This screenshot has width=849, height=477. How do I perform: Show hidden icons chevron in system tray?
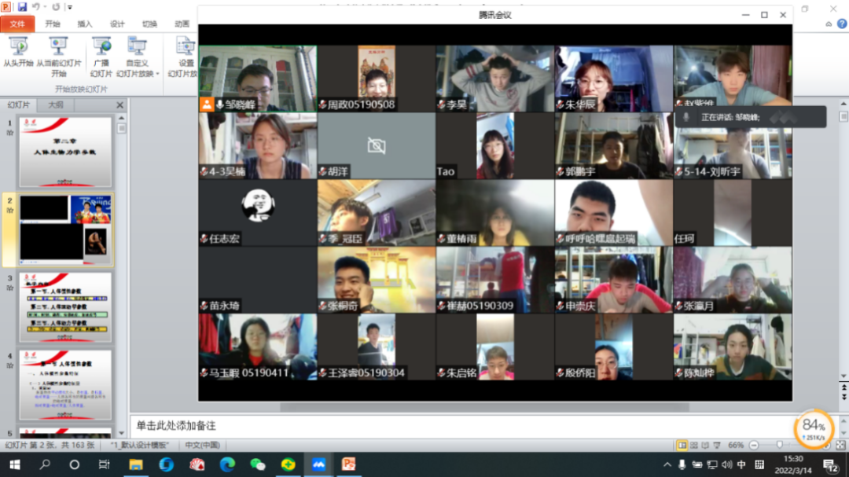[x=667, y=464]
